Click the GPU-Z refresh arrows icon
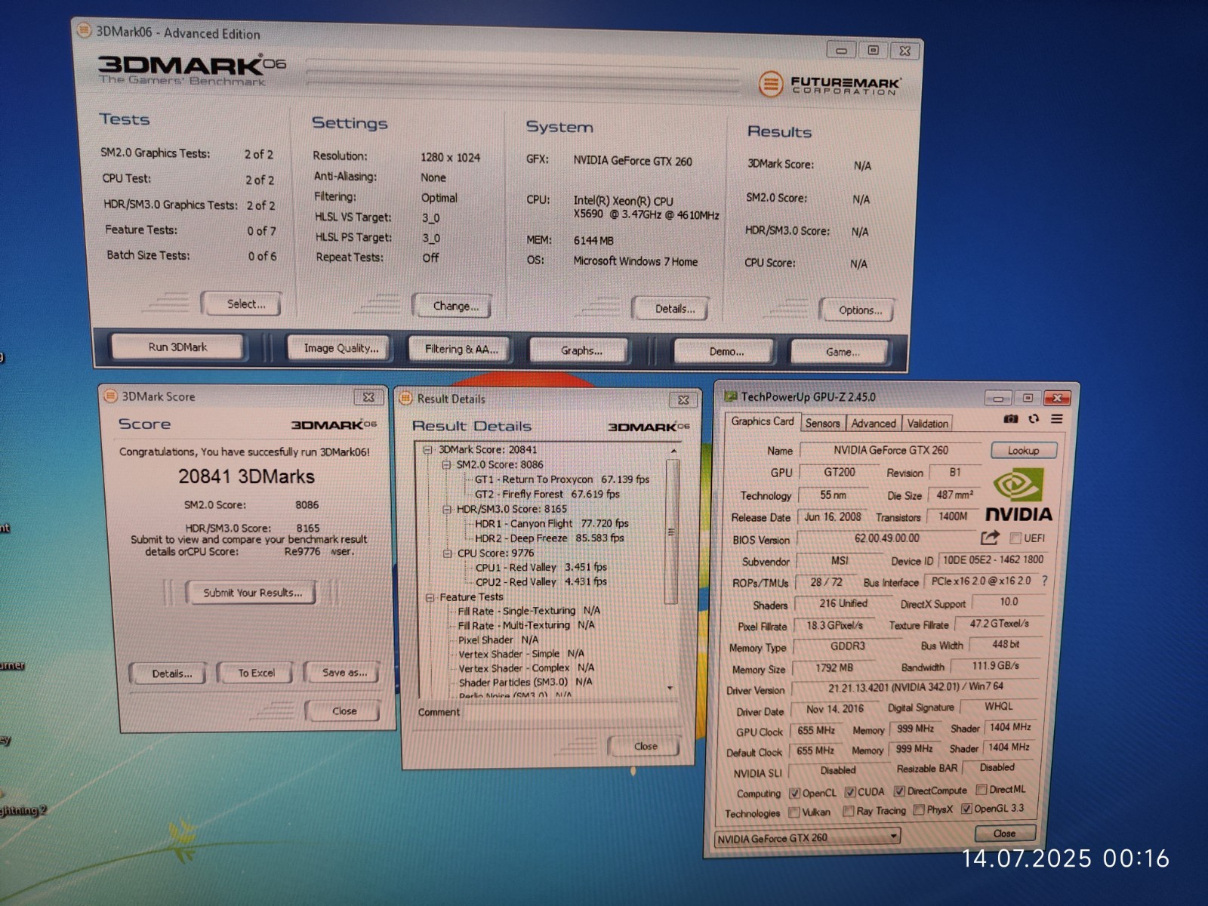This screenshot has height=906, width=1208. pyautogui.click(x=1034, y=419)
